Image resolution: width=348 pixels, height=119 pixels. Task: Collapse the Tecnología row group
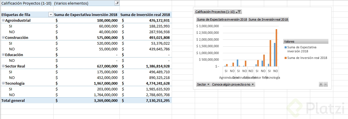pyautogui.click(x=3, y=83)
